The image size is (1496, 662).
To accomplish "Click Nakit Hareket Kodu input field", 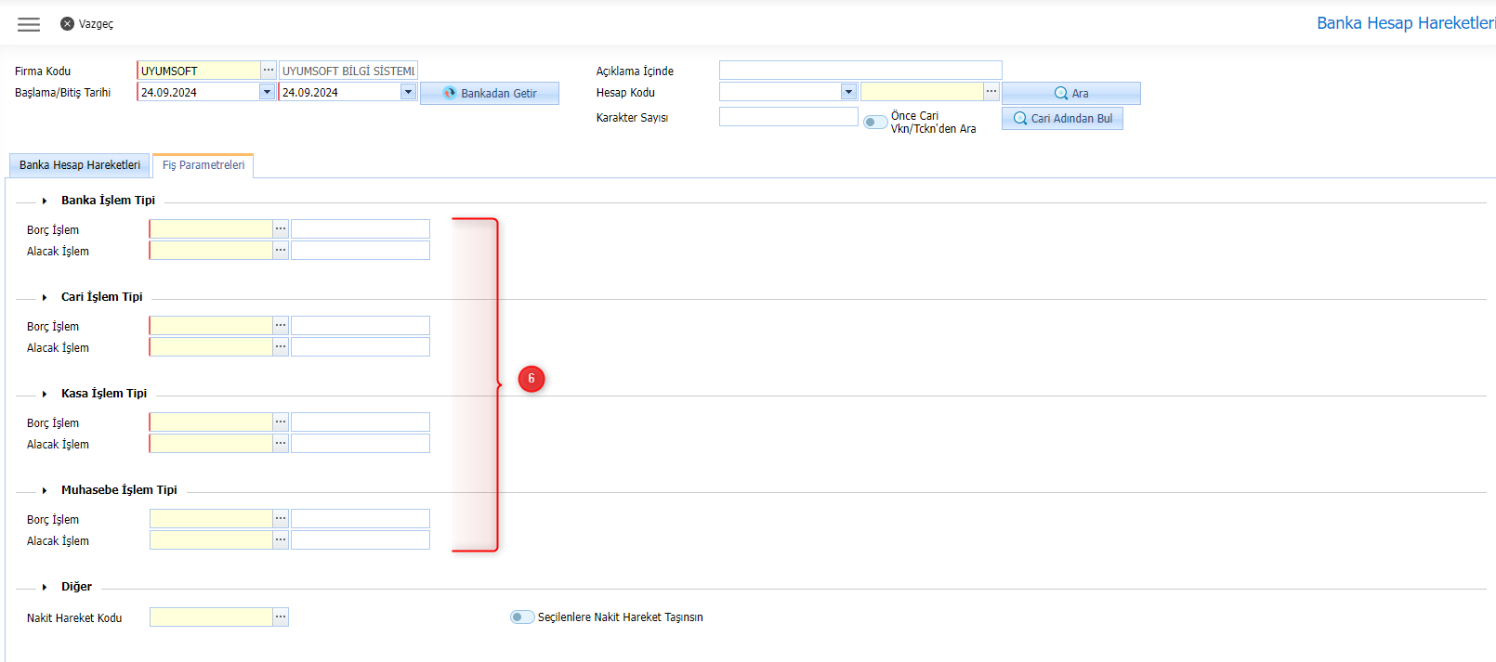I will coord(211,617).
